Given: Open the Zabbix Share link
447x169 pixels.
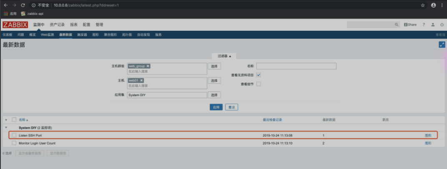Looking at the screenshot, I should [410, 25].
